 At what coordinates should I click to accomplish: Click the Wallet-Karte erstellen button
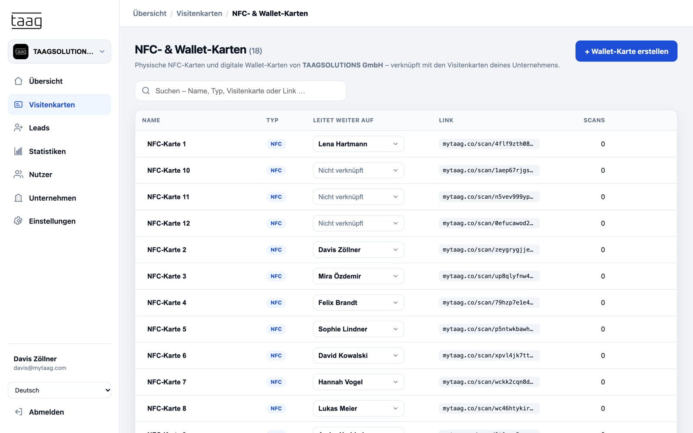[x=626, y=51]
